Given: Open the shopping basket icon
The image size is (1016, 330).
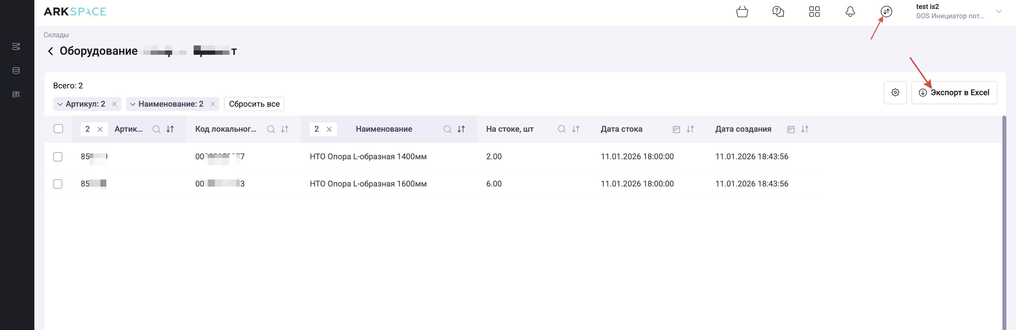Looking at the screenshot, I should point(742,12).
